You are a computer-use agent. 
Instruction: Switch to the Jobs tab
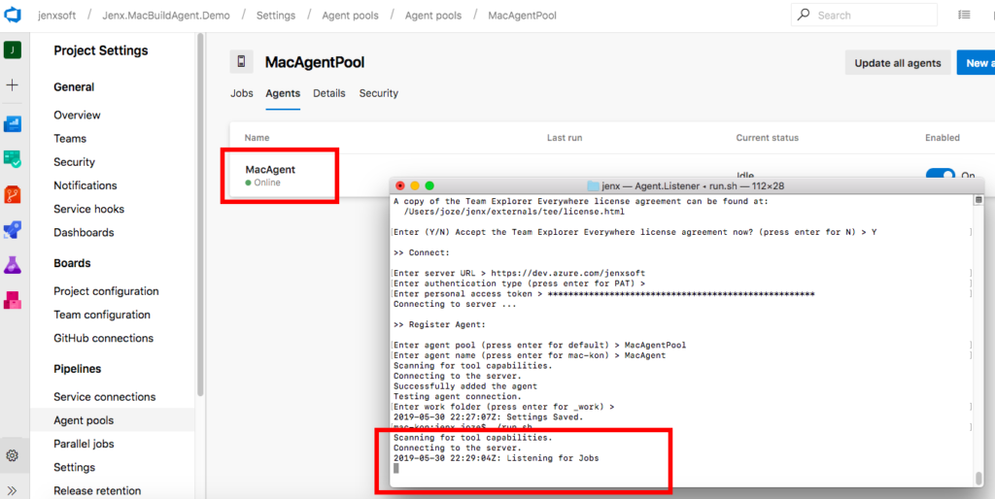[242, 93]
